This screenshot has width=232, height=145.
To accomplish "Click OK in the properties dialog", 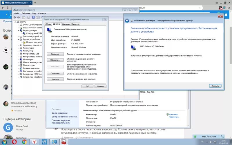I will tap(87, 86).
